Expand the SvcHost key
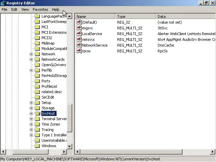 pos(31,113)
